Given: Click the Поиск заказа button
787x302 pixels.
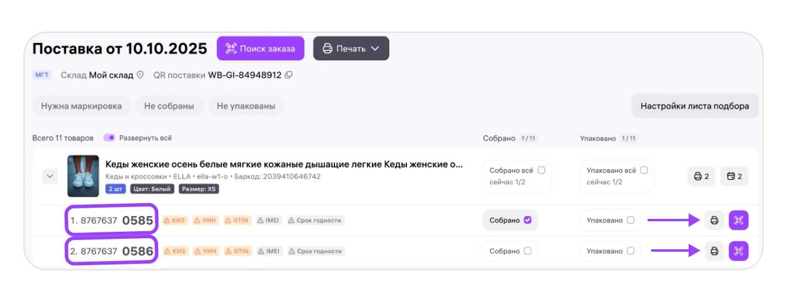Looking at the screenshot, I should tap(261, 49).
